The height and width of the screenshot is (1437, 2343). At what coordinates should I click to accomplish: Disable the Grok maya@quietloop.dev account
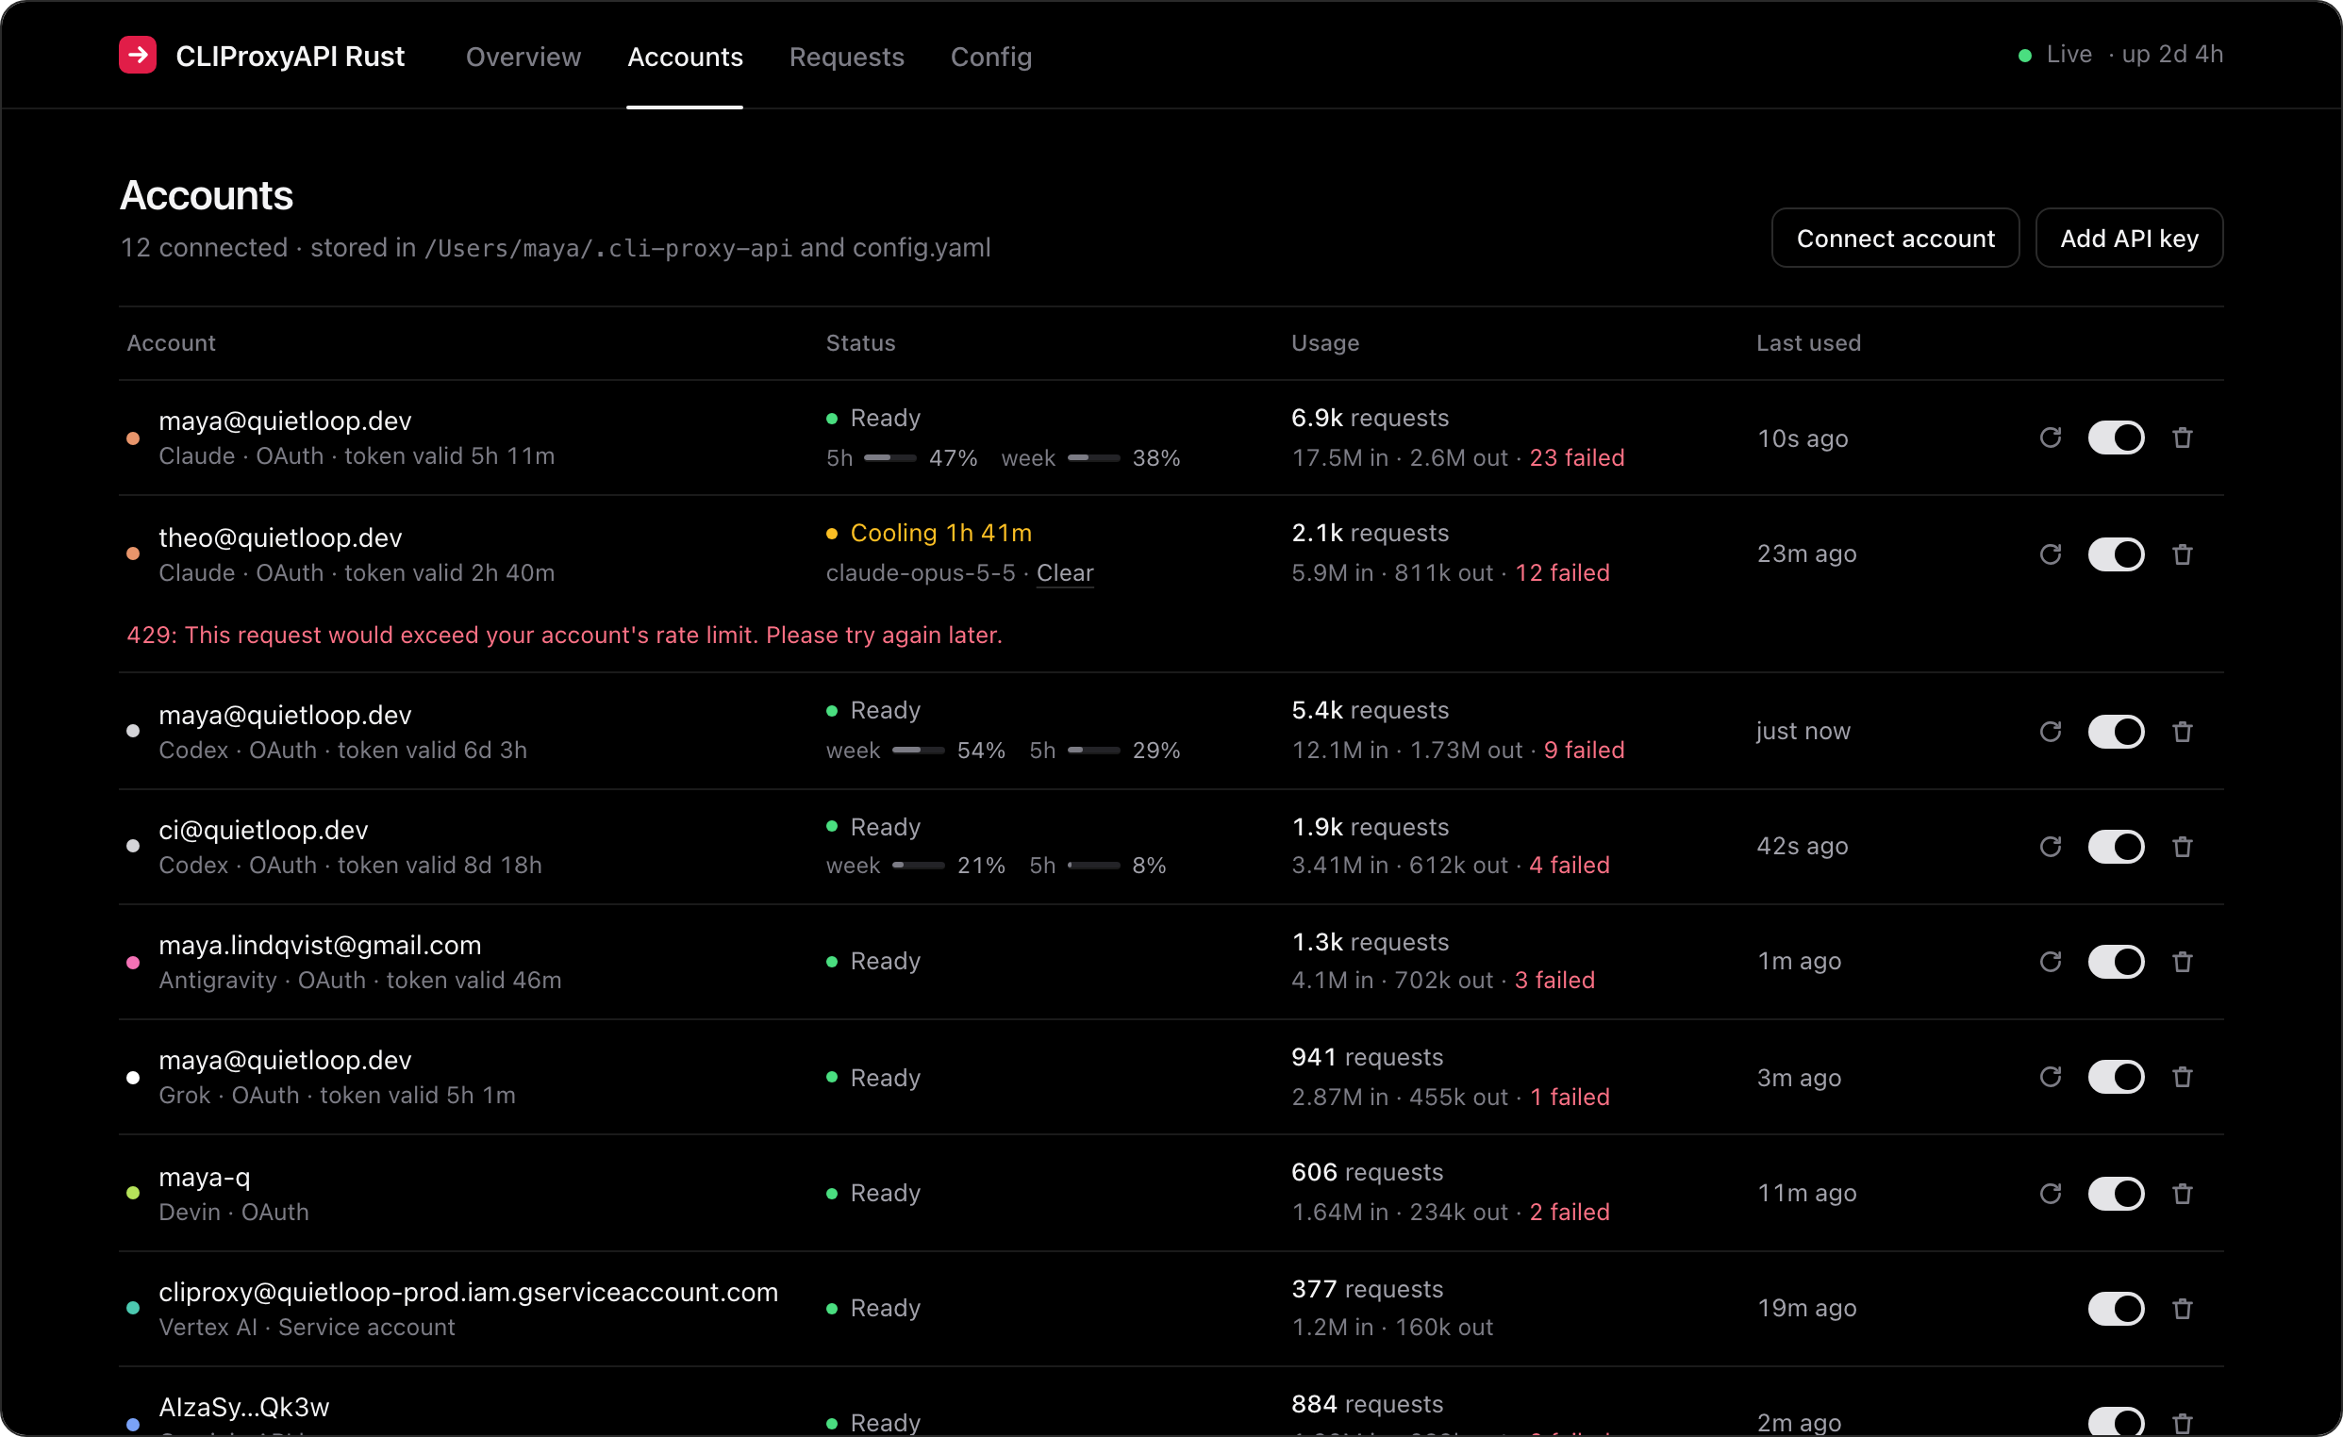(2116, 1077)
